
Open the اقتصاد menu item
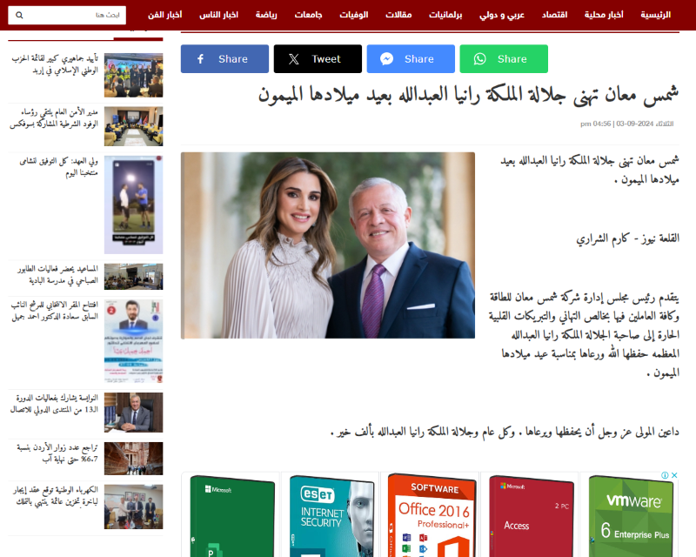[x=554, y=15]
